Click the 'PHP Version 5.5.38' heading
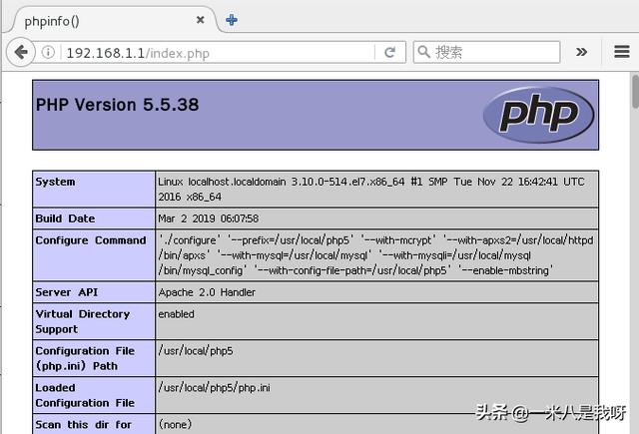 click(118, 105)
